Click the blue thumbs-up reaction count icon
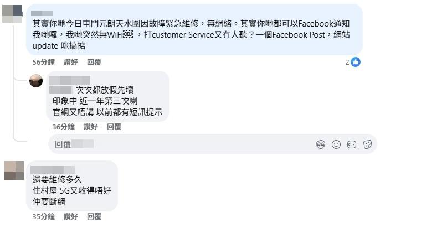Image resolution: width=447 pixels, height=244 pixels. coord(356,62)
